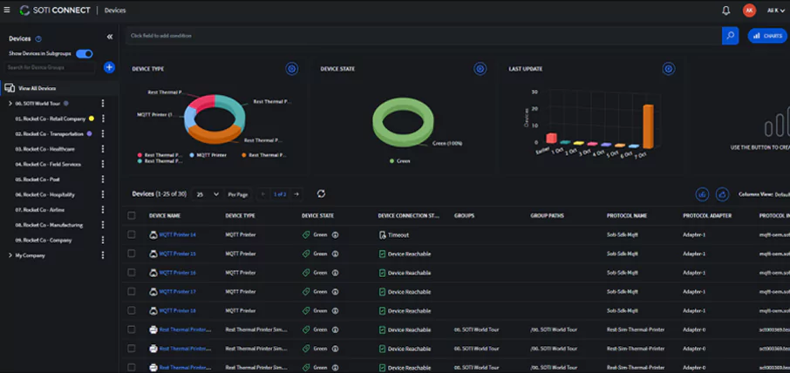Open the MQTT Printer 17 device link
Image resolution: width=790 pixels, height=373 pixels.
point(177,291)
